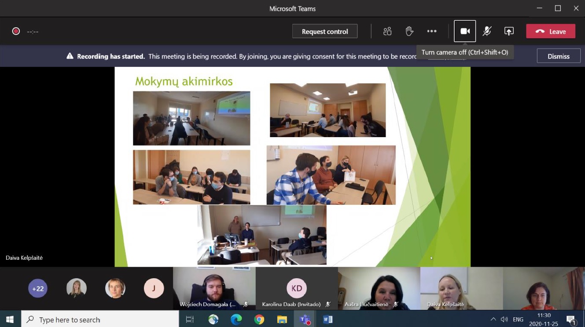
Task: Leave the meeting
Action: coord(551,31)
